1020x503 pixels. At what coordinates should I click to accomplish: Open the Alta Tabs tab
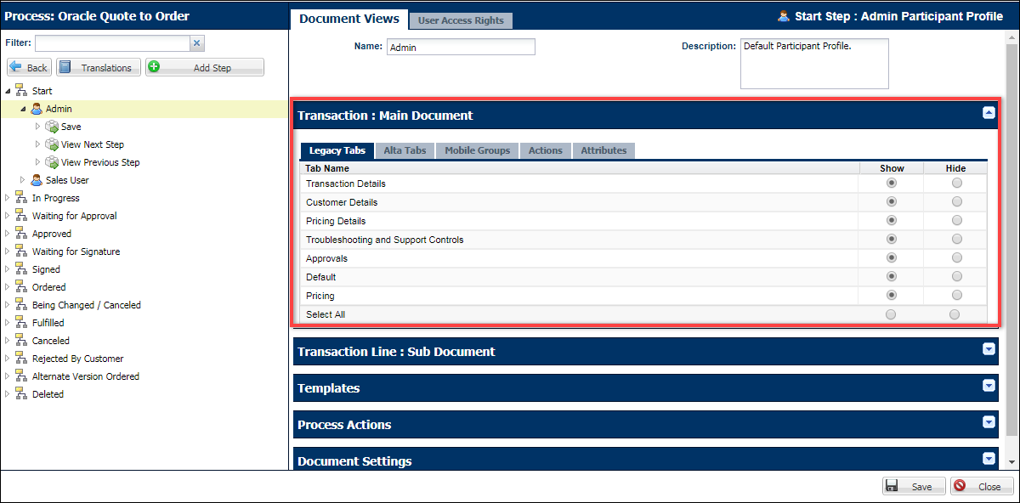pos(405,150)
